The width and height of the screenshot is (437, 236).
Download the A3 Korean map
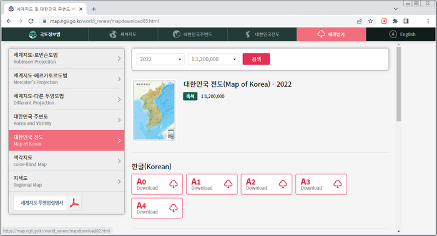pyautogui.click(x=321, y=184)
